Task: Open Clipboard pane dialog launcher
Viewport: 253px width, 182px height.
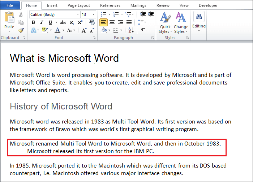Action: coord(24,38)
